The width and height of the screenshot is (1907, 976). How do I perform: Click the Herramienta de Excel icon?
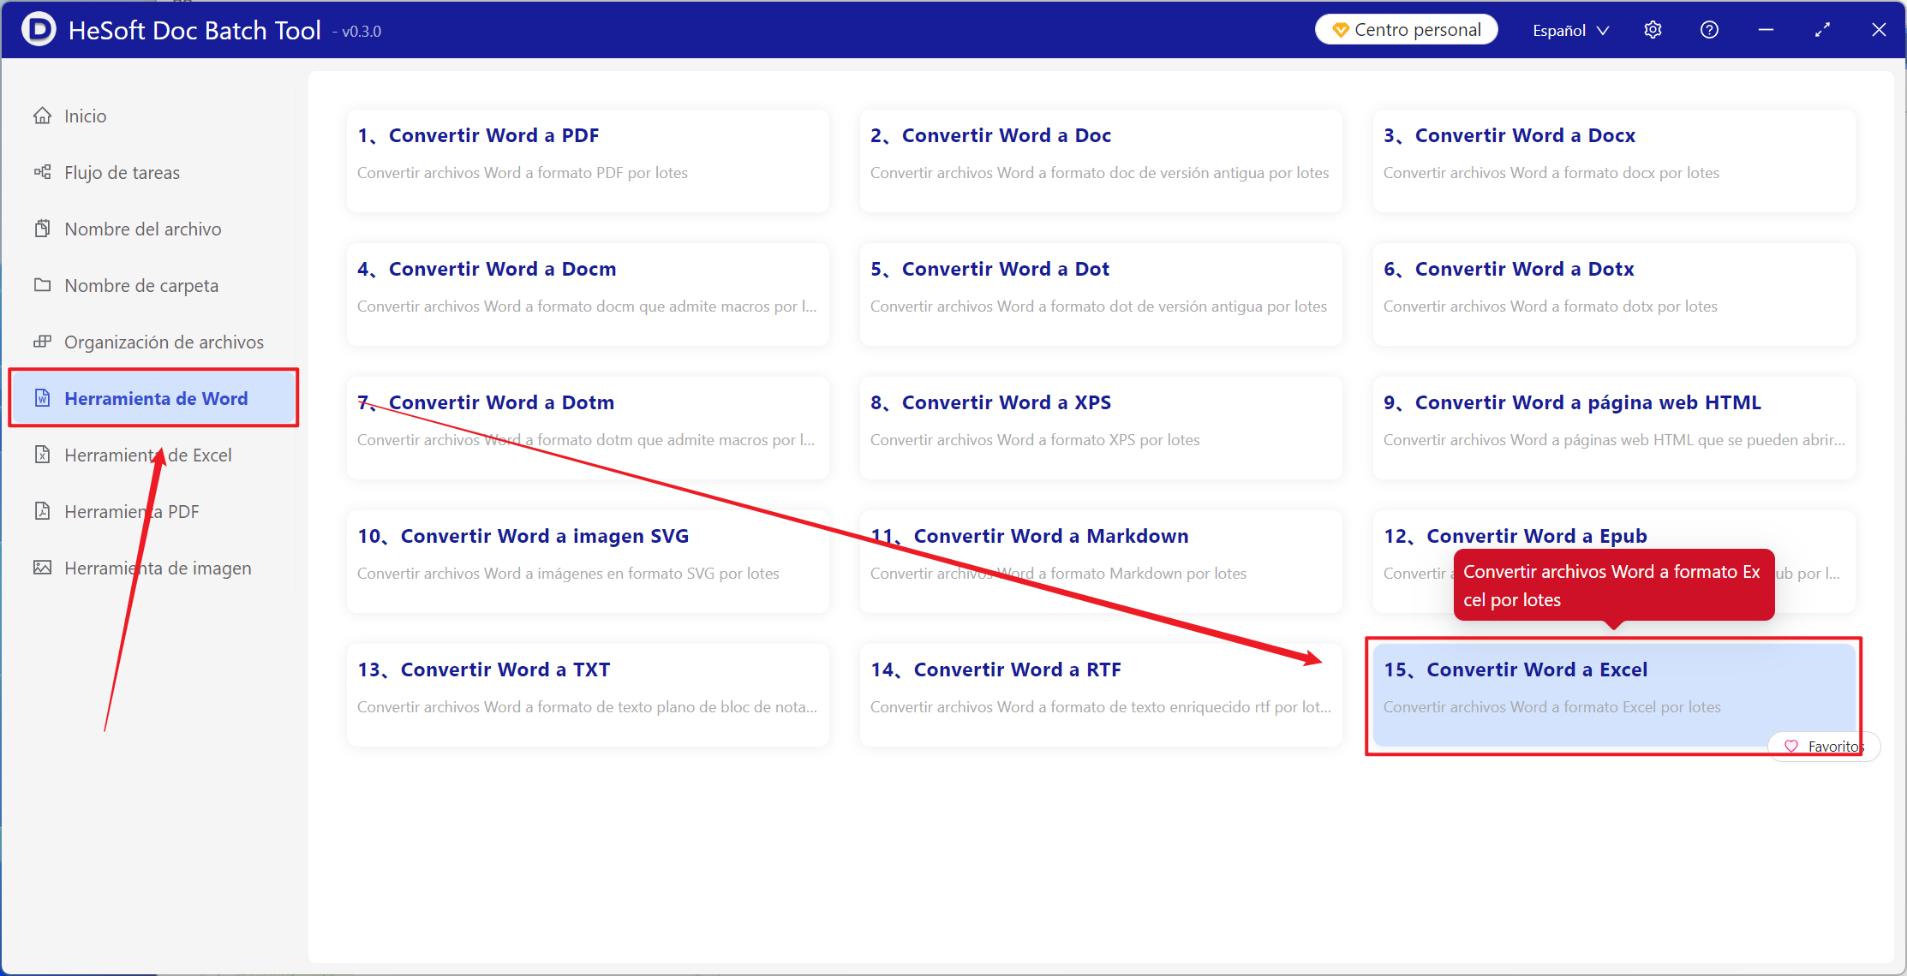pyautogui.click(x=42, y=455)
